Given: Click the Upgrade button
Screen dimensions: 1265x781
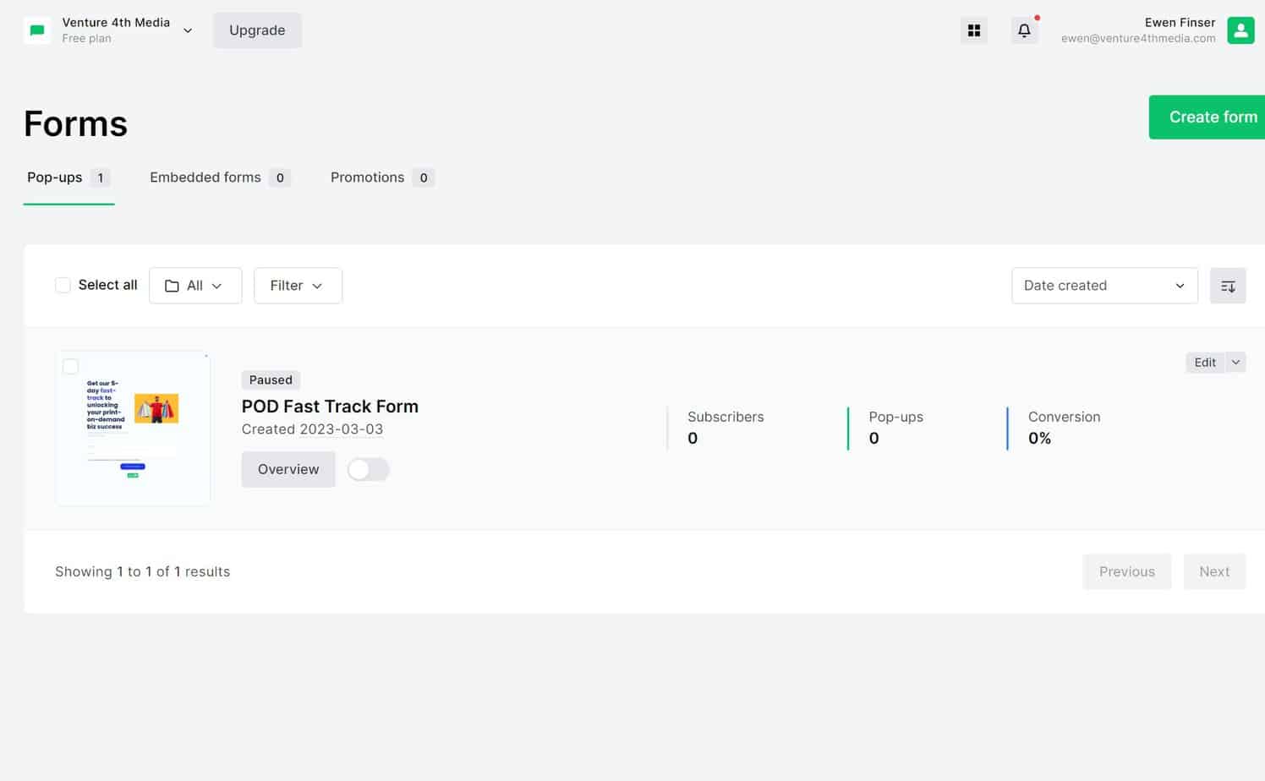Looking at the screenshot, I should click(256, 30).
